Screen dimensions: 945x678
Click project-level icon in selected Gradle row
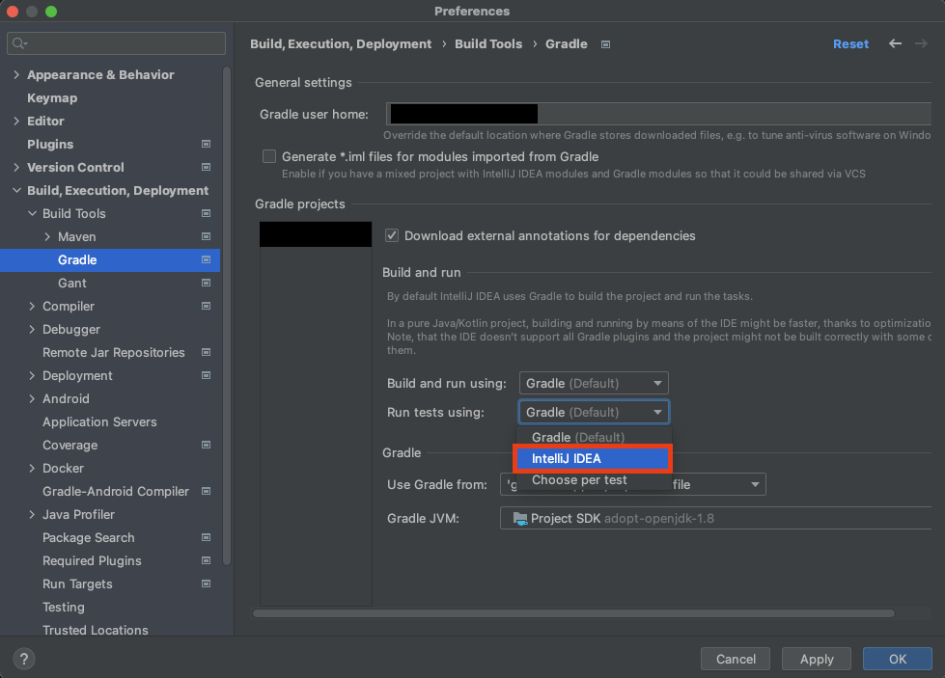[207, 259]
